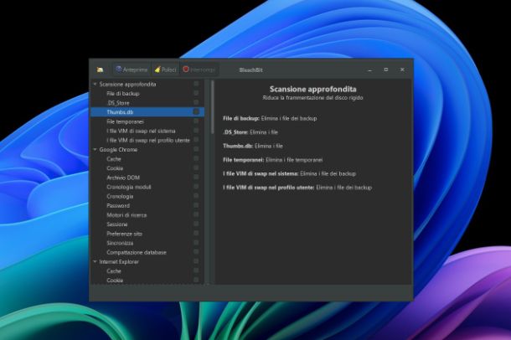Check the Cronologia moduli checkbox
511x340 pixels.
click(x=196, y=187)
